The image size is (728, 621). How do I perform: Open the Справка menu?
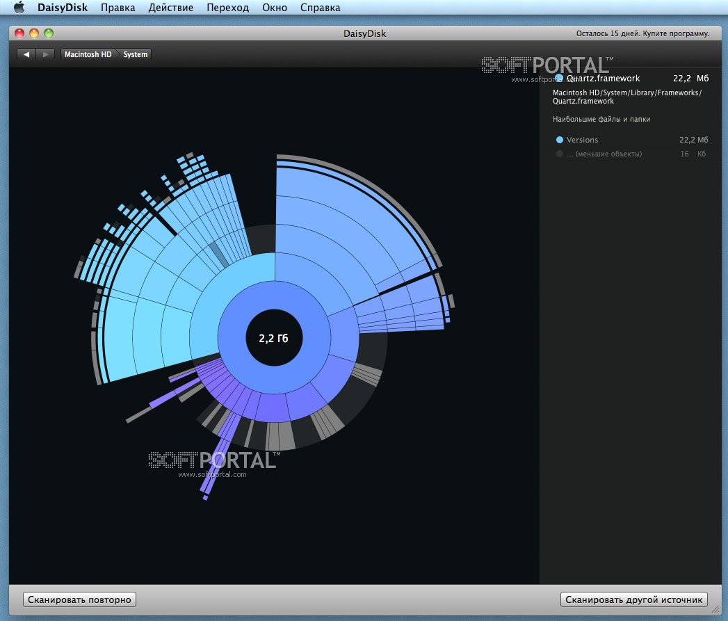(321, 8)
